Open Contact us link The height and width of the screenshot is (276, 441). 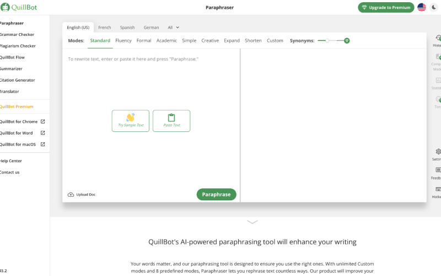click(9, 172)
